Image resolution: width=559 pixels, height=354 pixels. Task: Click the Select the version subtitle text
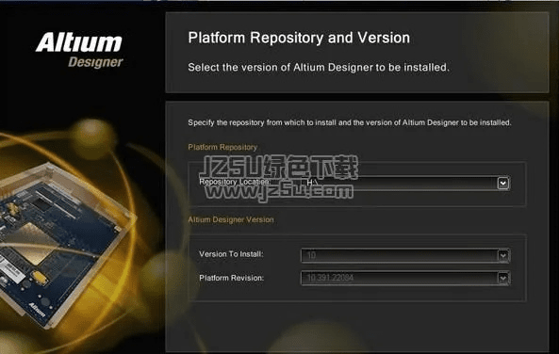point(319,67)
